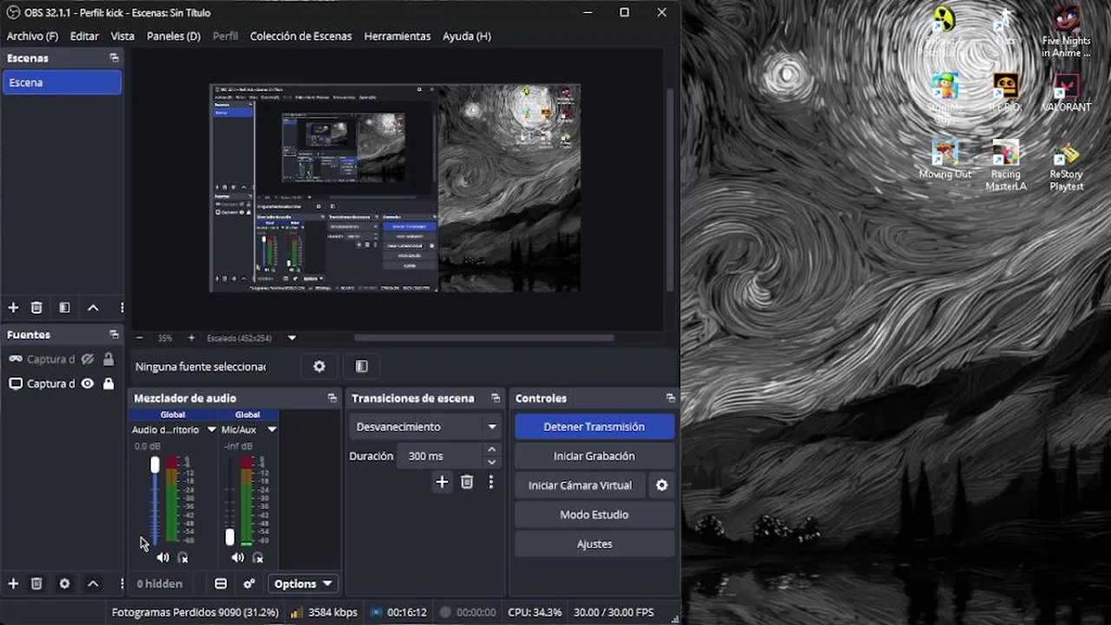Open the Fuentes toolbar more-options dots
1111x625 pixels.
(x=122, y=583)
